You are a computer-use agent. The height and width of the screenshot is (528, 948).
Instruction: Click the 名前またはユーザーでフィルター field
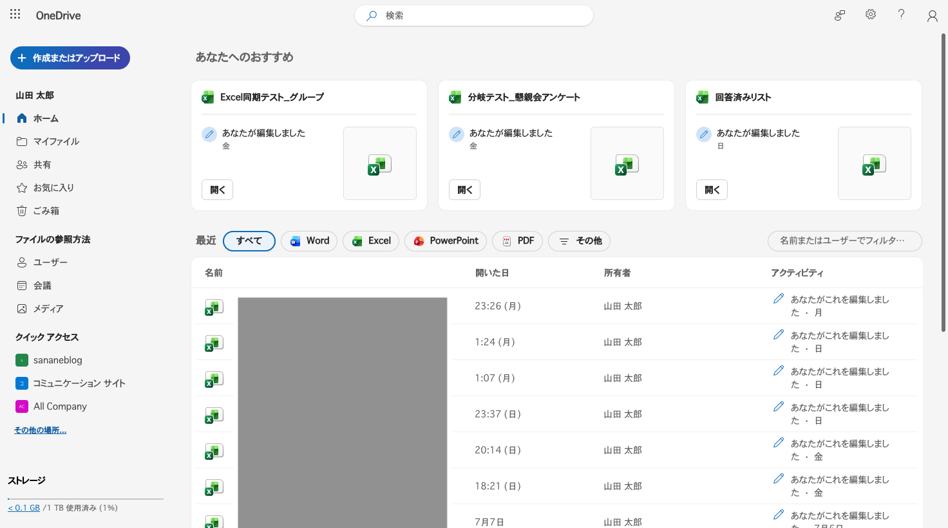pyautogui.click(x=845, y=241)
